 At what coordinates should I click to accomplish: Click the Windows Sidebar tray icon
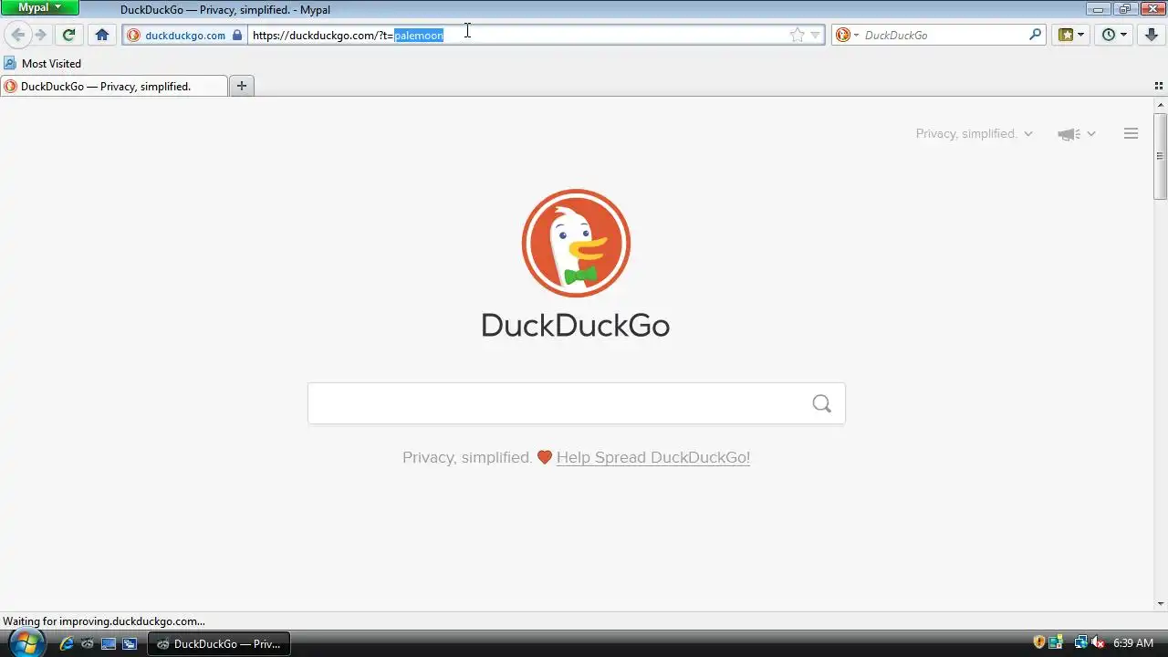click(1056, 642)
